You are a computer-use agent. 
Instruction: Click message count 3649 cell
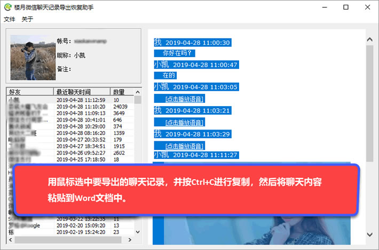point(119,113)
